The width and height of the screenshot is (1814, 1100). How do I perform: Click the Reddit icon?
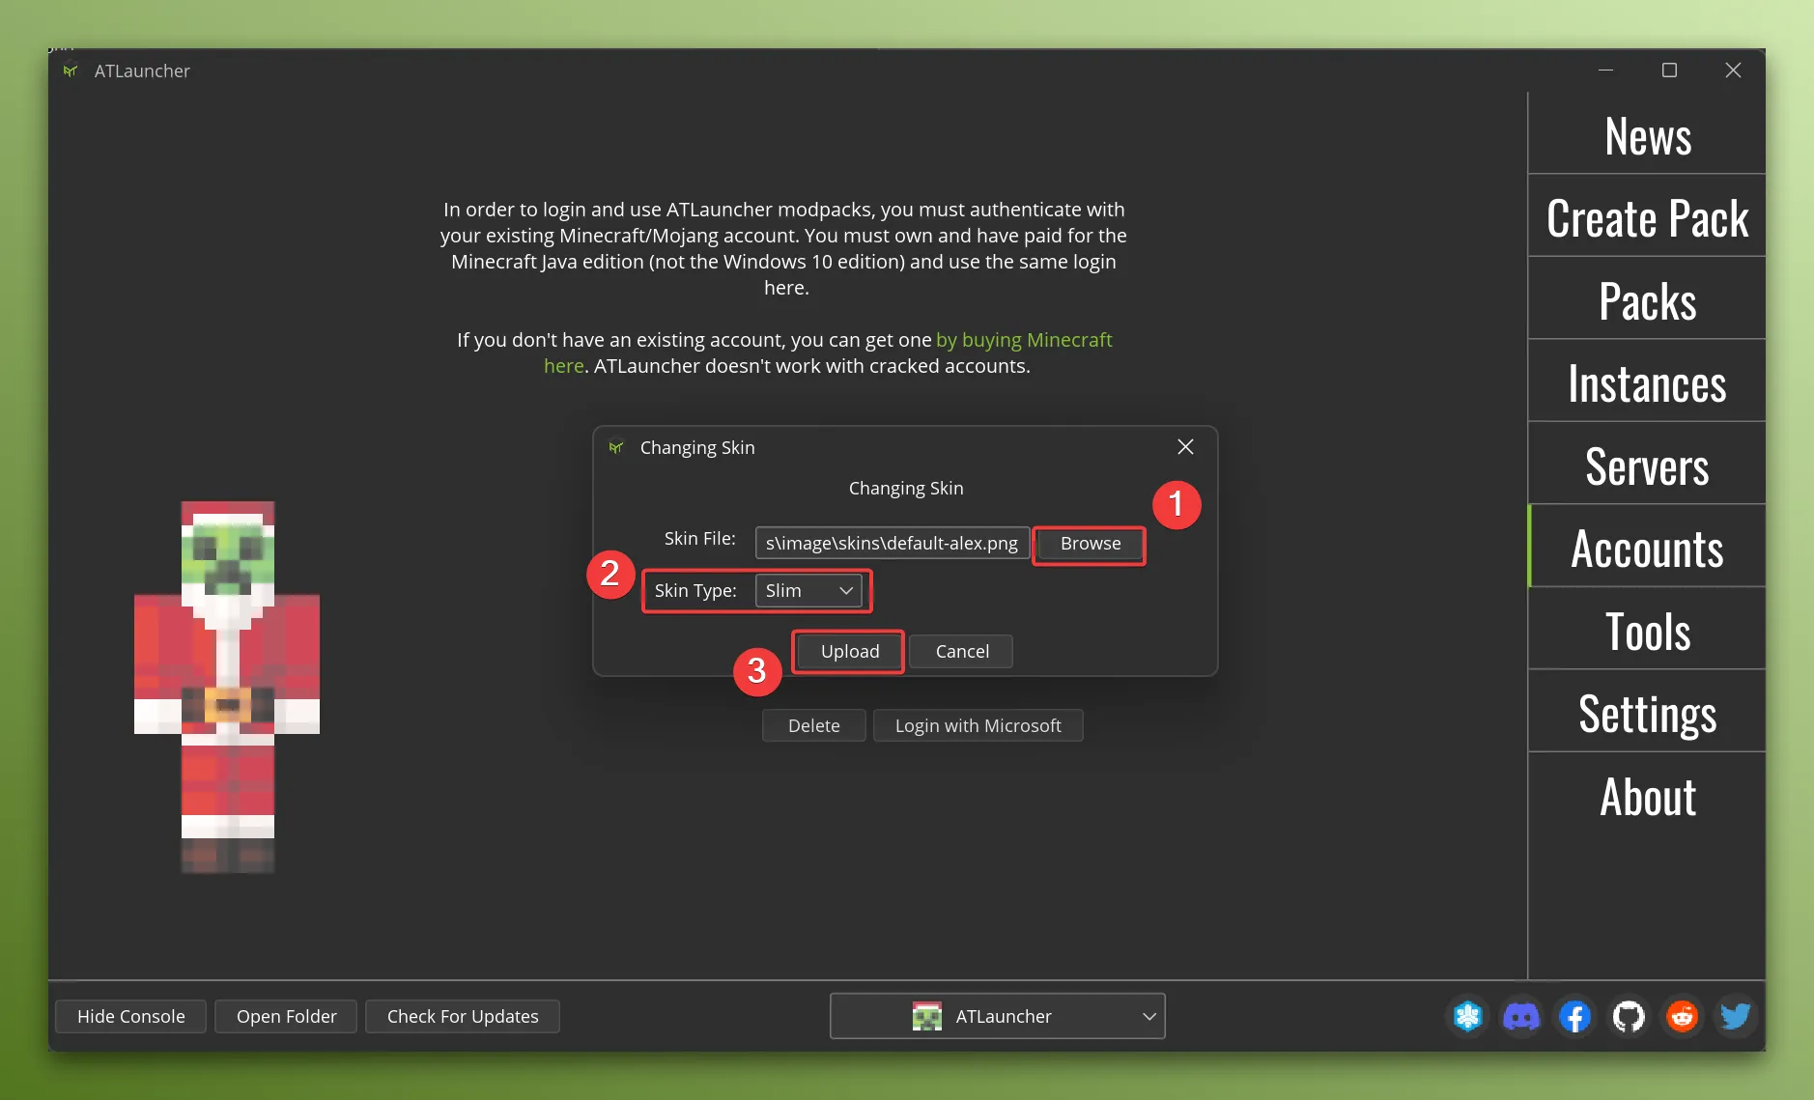tap(1682, 1016)
